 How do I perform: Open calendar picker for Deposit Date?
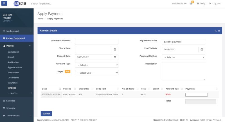tap(115, 57)
